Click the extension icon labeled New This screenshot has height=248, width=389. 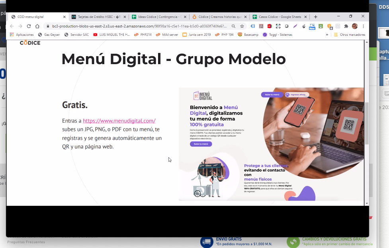tap(312, 27)
